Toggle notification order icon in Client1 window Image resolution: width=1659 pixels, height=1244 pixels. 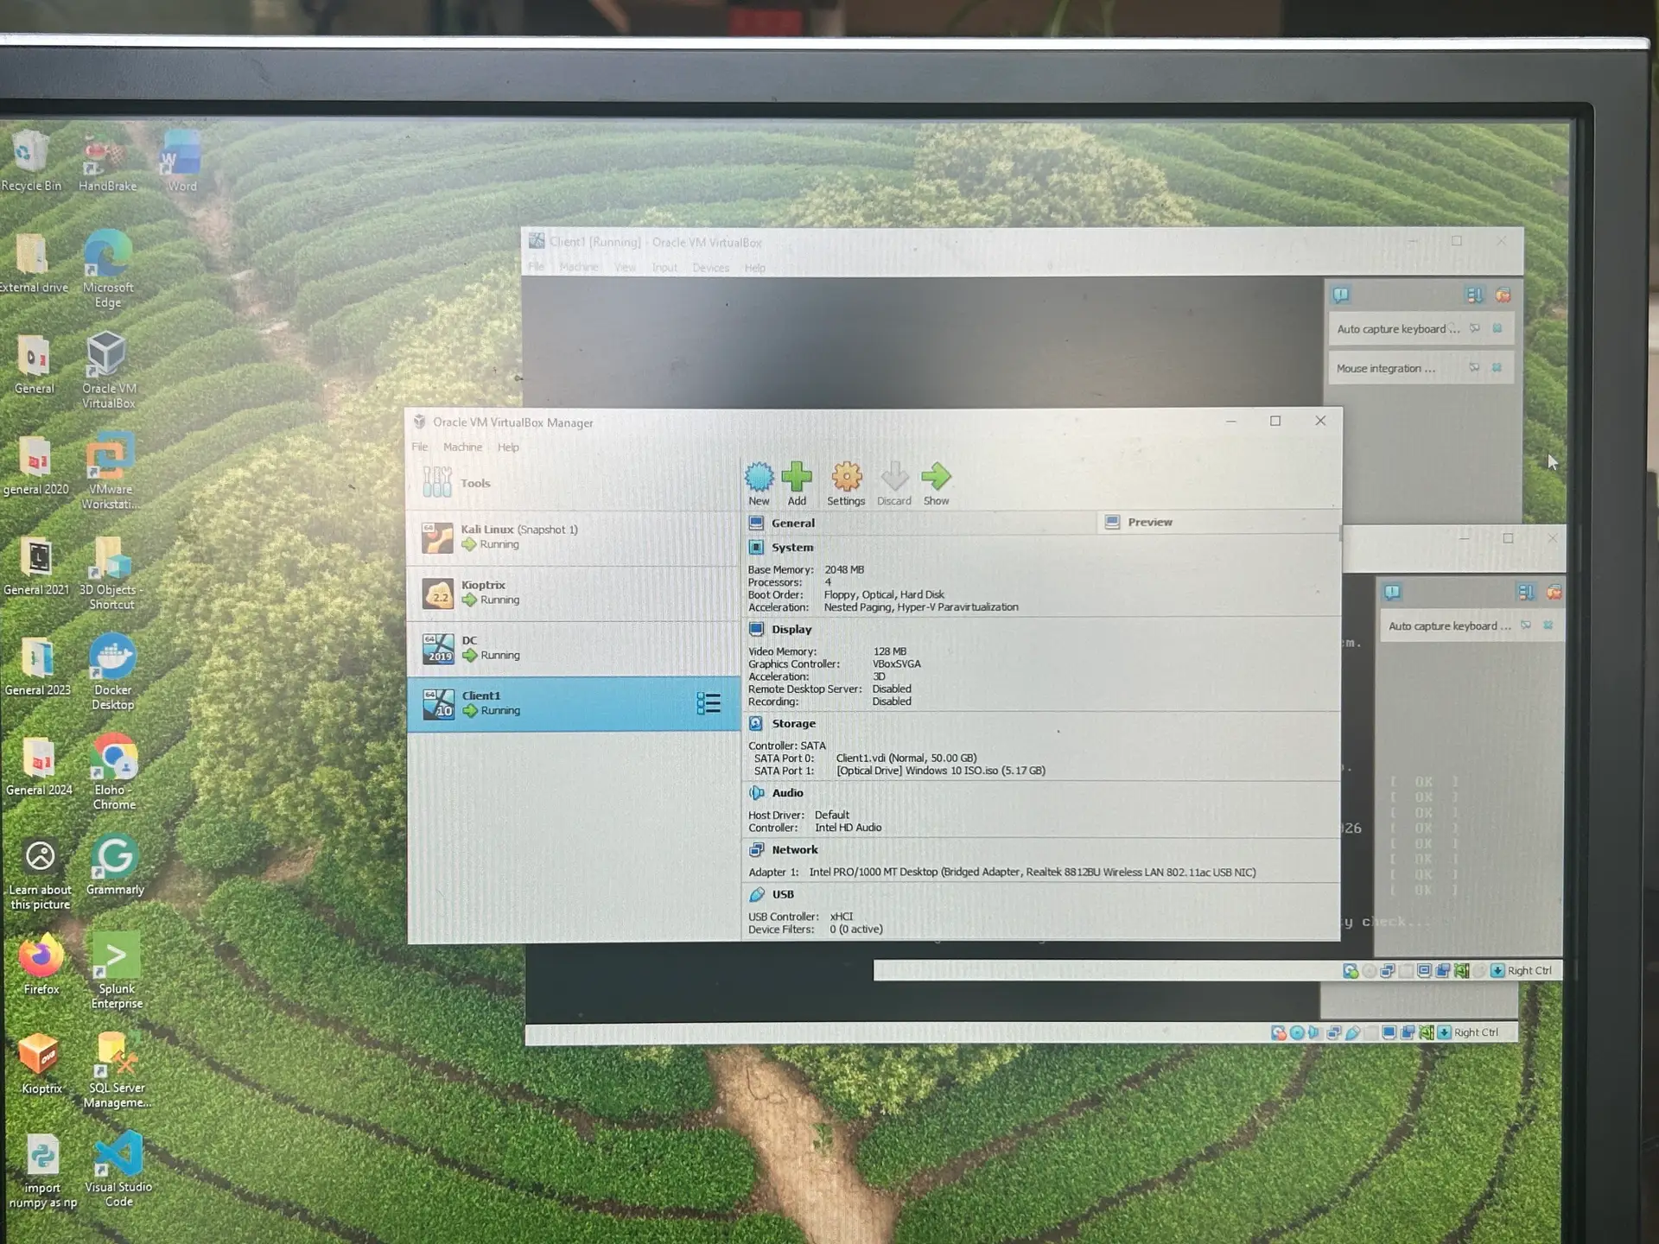pyautogui.click(x=1474, y=295)
